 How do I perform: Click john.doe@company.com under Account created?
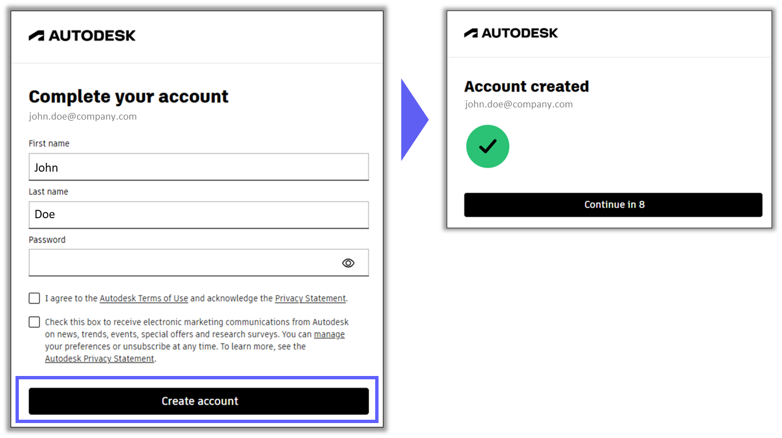tap(519, 104)
